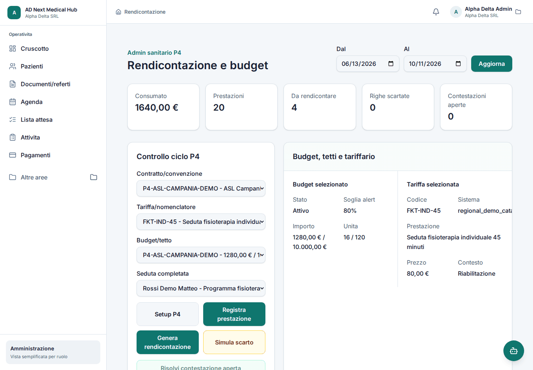
Task: Click the Rendicontazione breadcrumb link
Action: tap(145, 12)
